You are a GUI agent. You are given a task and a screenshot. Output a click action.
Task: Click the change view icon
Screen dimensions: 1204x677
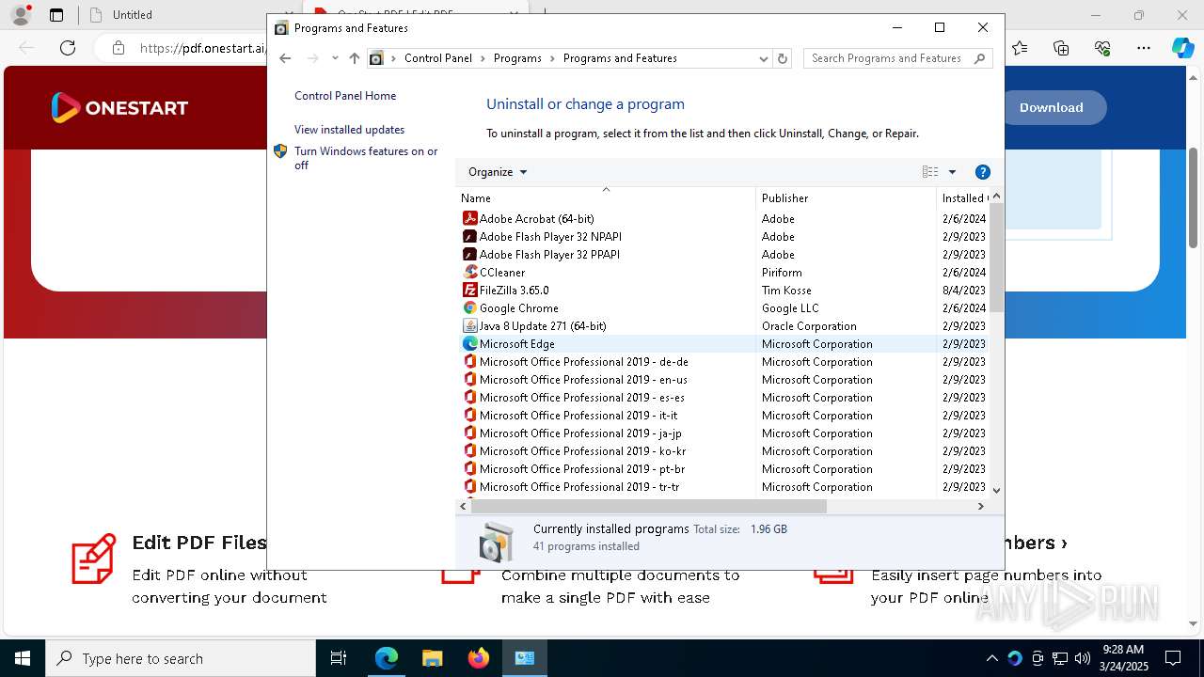[x=930, y=172]
